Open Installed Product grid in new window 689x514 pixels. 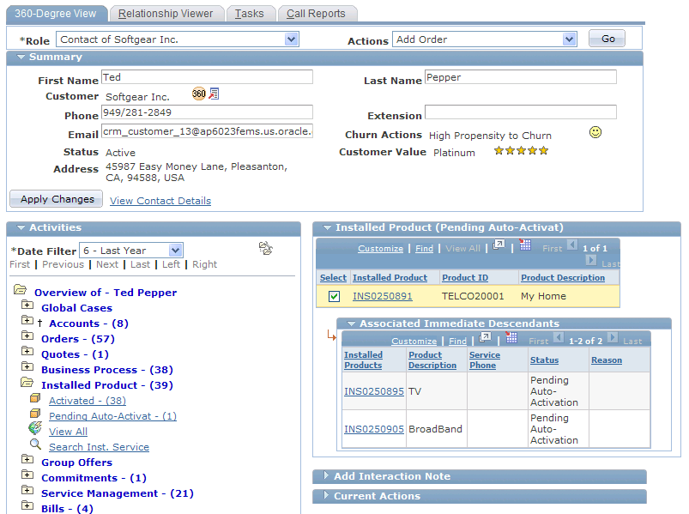(499, 245)
